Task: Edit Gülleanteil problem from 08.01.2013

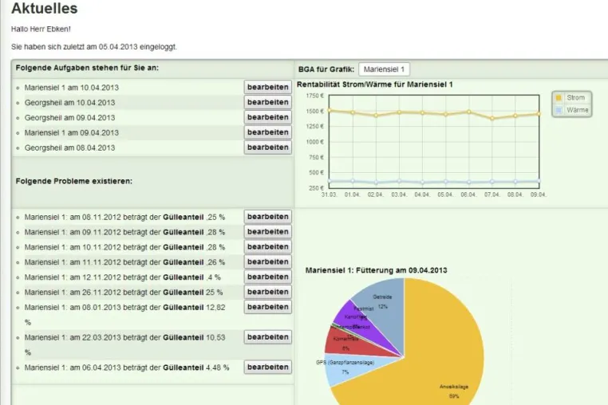Action: 268,307
